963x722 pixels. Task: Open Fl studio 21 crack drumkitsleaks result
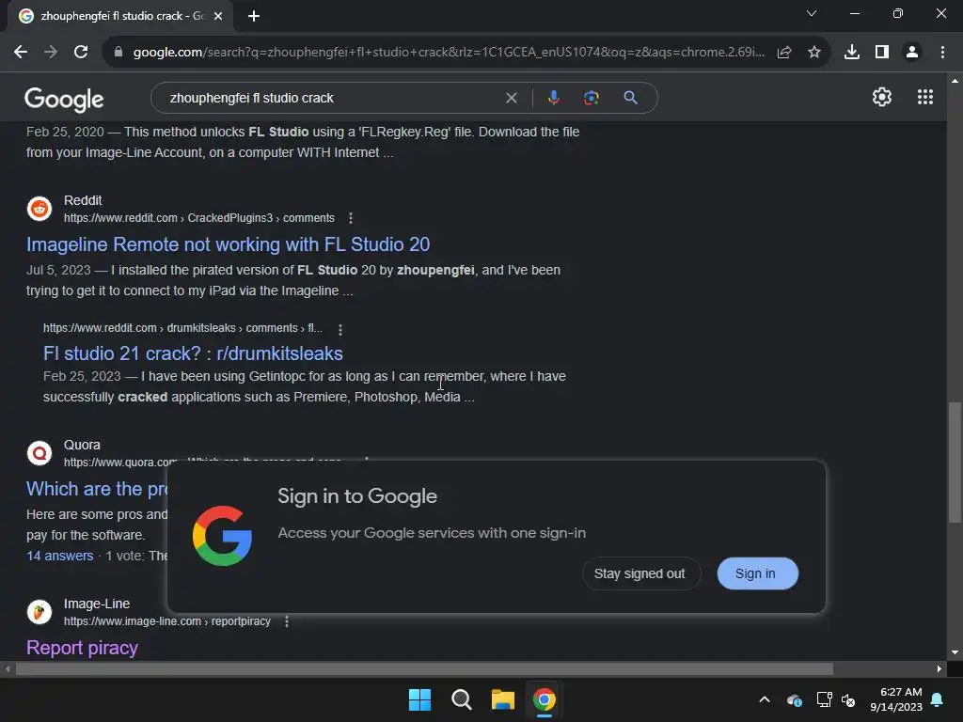tap(193, 353)
